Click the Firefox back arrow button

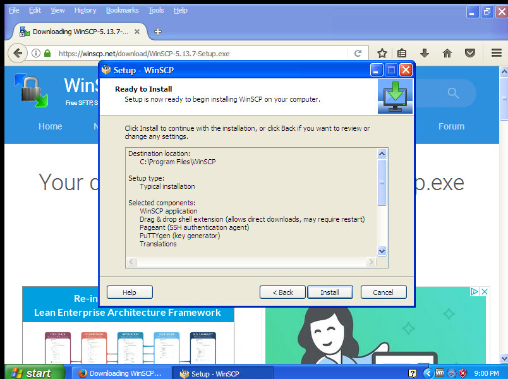click(18, 53)
